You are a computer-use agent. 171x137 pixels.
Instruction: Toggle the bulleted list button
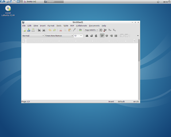coord(126,36)
